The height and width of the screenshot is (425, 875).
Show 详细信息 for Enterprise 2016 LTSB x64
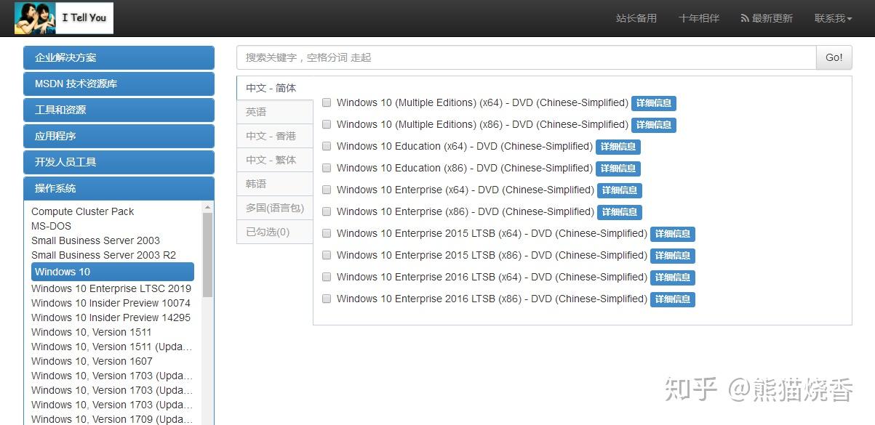(673, 278)
